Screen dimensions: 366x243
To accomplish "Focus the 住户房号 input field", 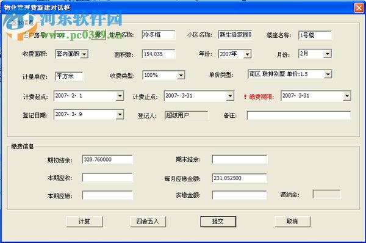I will (73, 35).
